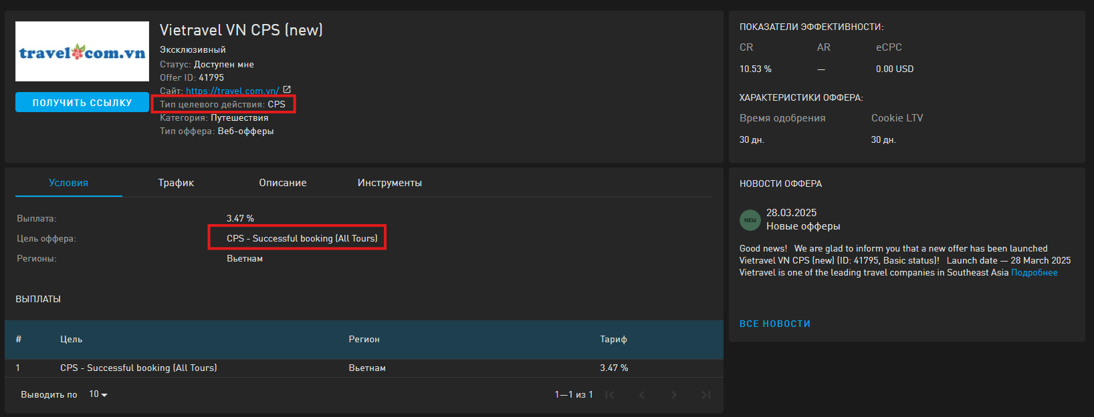1094x417 pixels.
Task: Go to first page pagination arrow
Action: (x=610, y=395)
